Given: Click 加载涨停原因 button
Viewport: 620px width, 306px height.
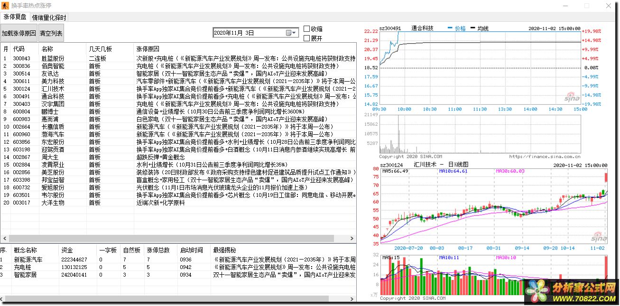Looking at the screenshot, I should click(19, 33).
